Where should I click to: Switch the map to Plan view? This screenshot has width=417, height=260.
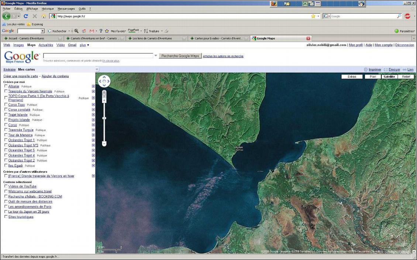pyautogui.click(x=373, y=77)
